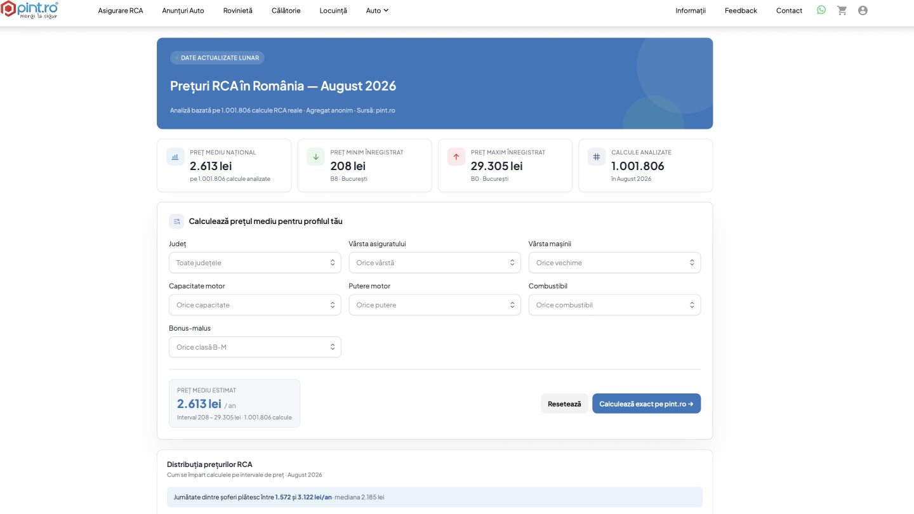This screenshot has height=514, width=914.
Task: Open the user account icon
Action: pos(863,10)
